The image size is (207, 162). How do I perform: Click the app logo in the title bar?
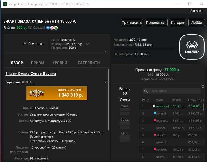pos(5,4)
